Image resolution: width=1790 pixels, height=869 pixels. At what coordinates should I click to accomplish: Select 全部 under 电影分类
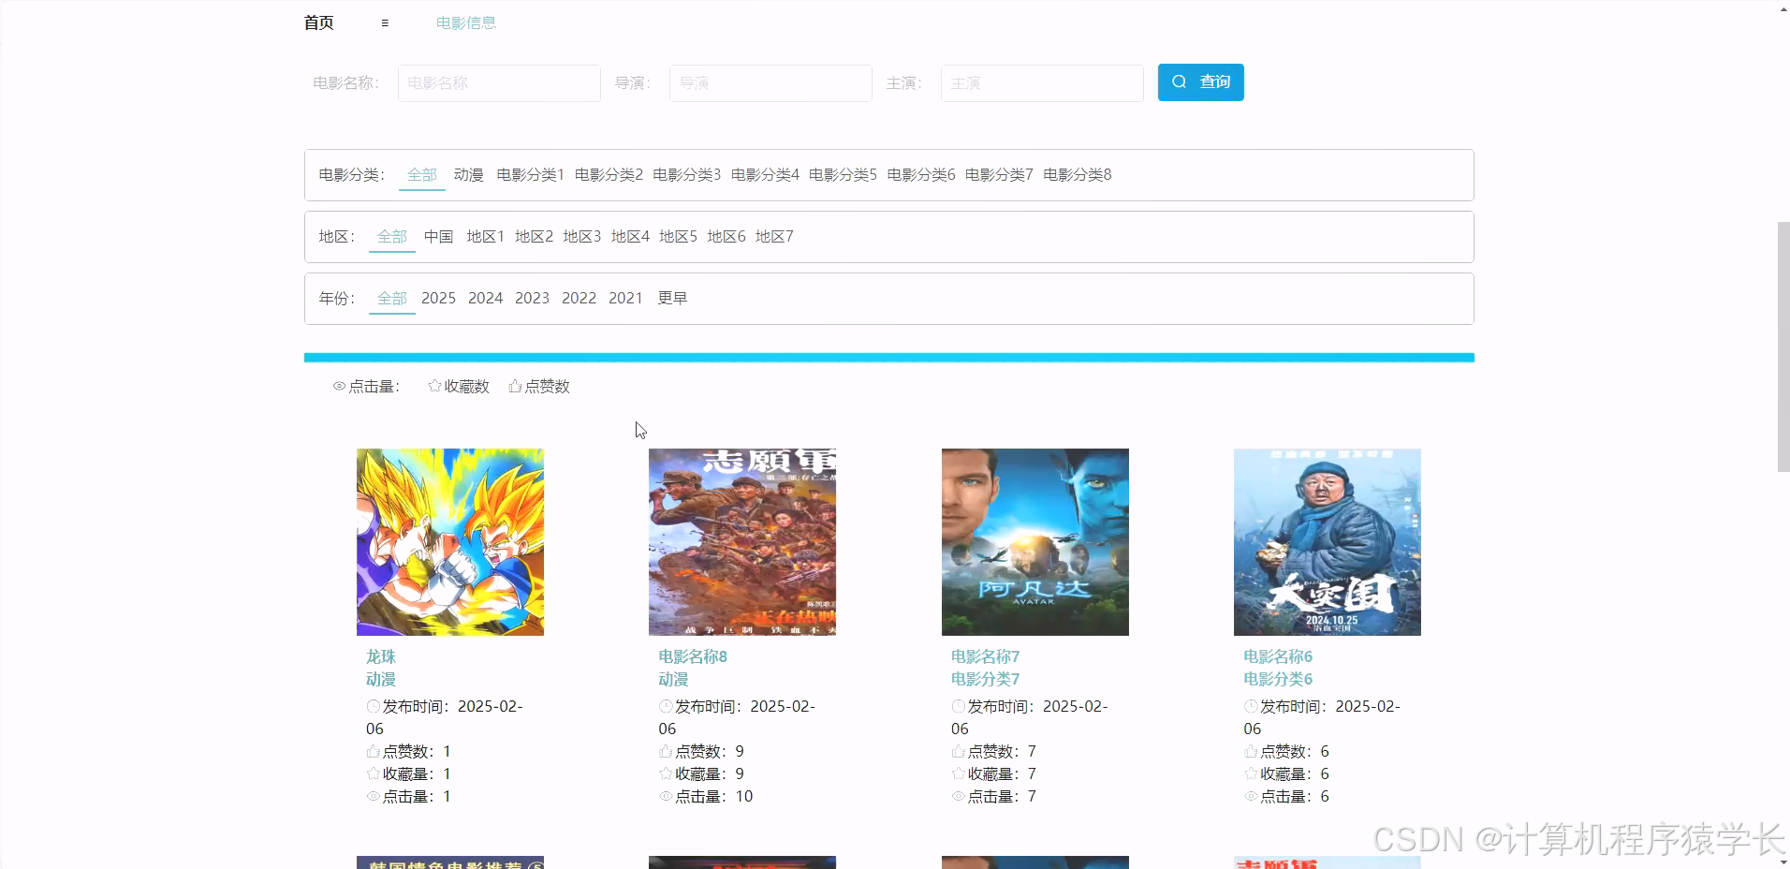click(x=421, y=174)
